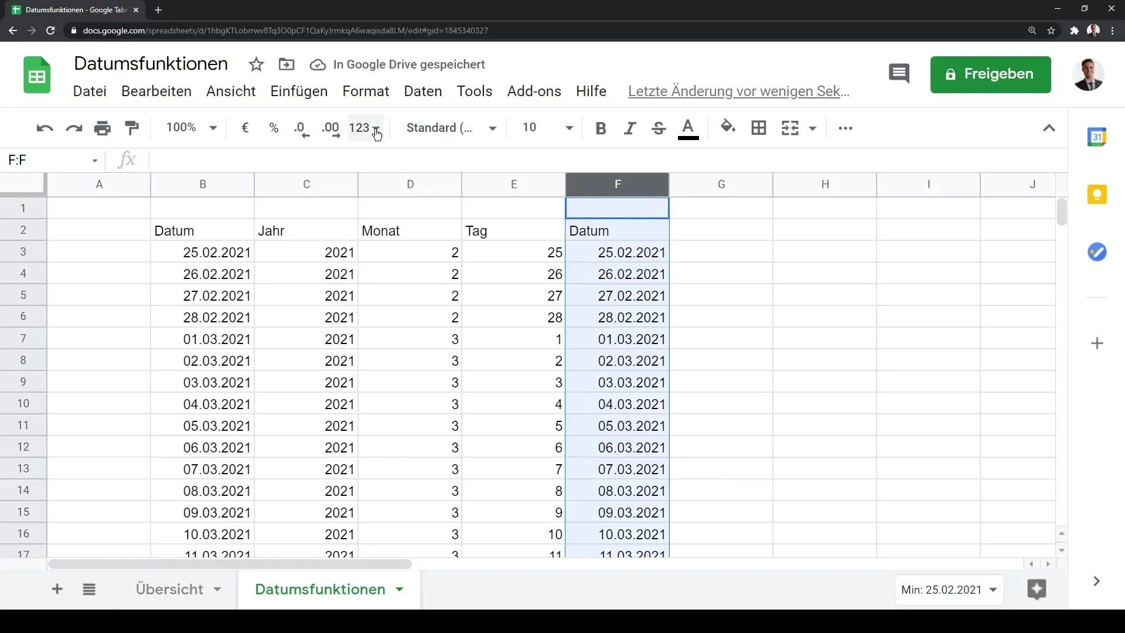Get add-ons plus icon in side panel
The width and height of the screenshot is (1125, 633).
(x=1097, y=343)
